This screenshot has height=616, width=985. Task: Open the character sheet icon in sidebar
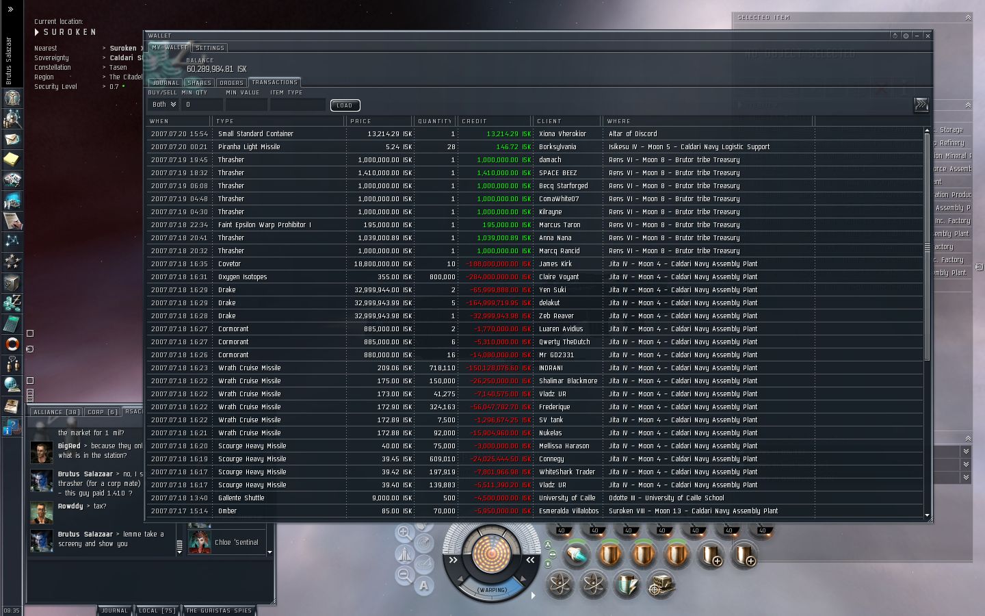click(x=12, y=98)
